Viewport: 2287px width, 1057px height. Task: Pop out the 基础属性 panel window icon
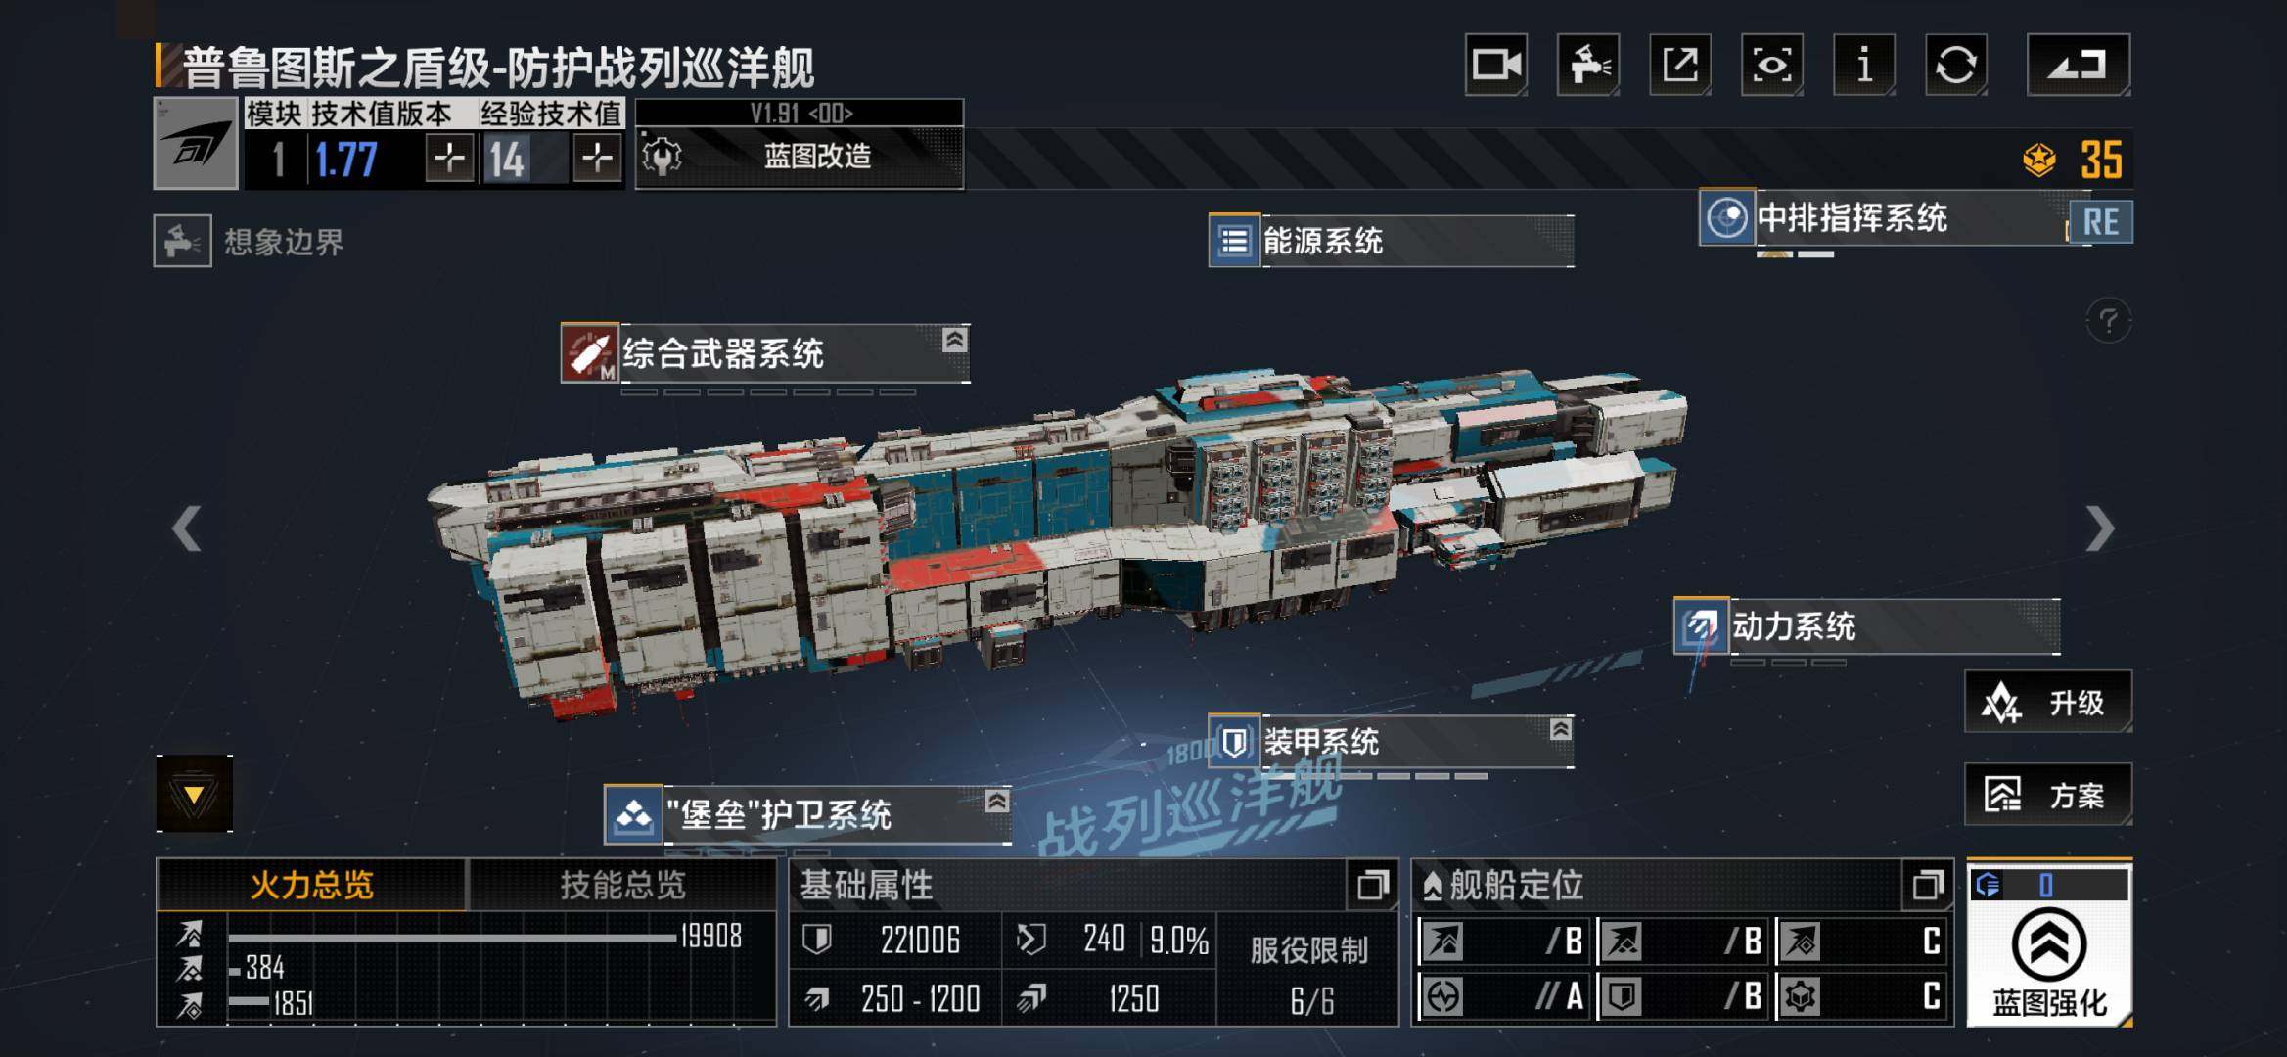pos(1372,885)
